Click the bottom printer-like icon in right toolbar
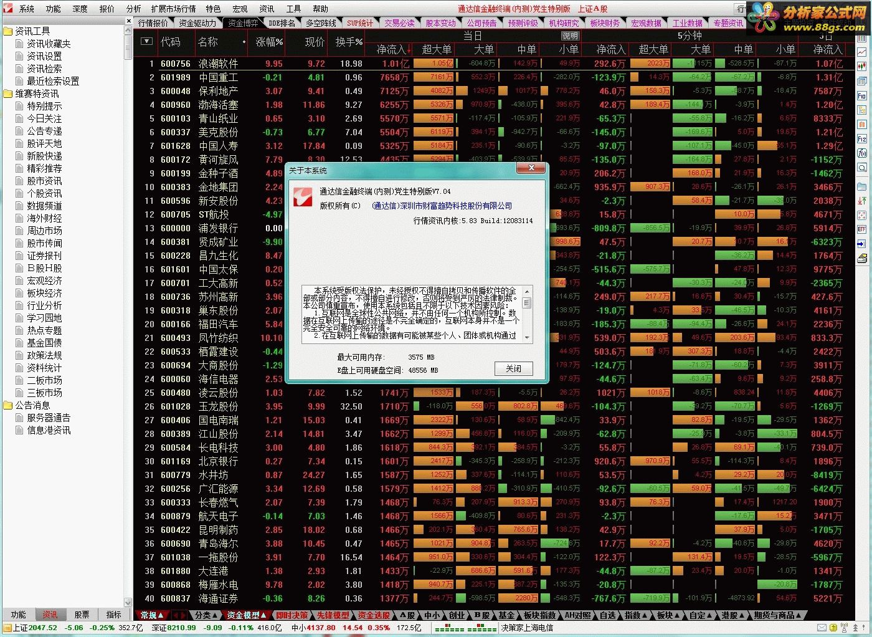872x637 pixels. (x=862, y=258)
